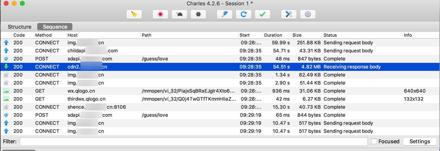The height and width of the screenshot is (151, 440).
Task: Toggle the red Record button
Action: click(160, 14)
